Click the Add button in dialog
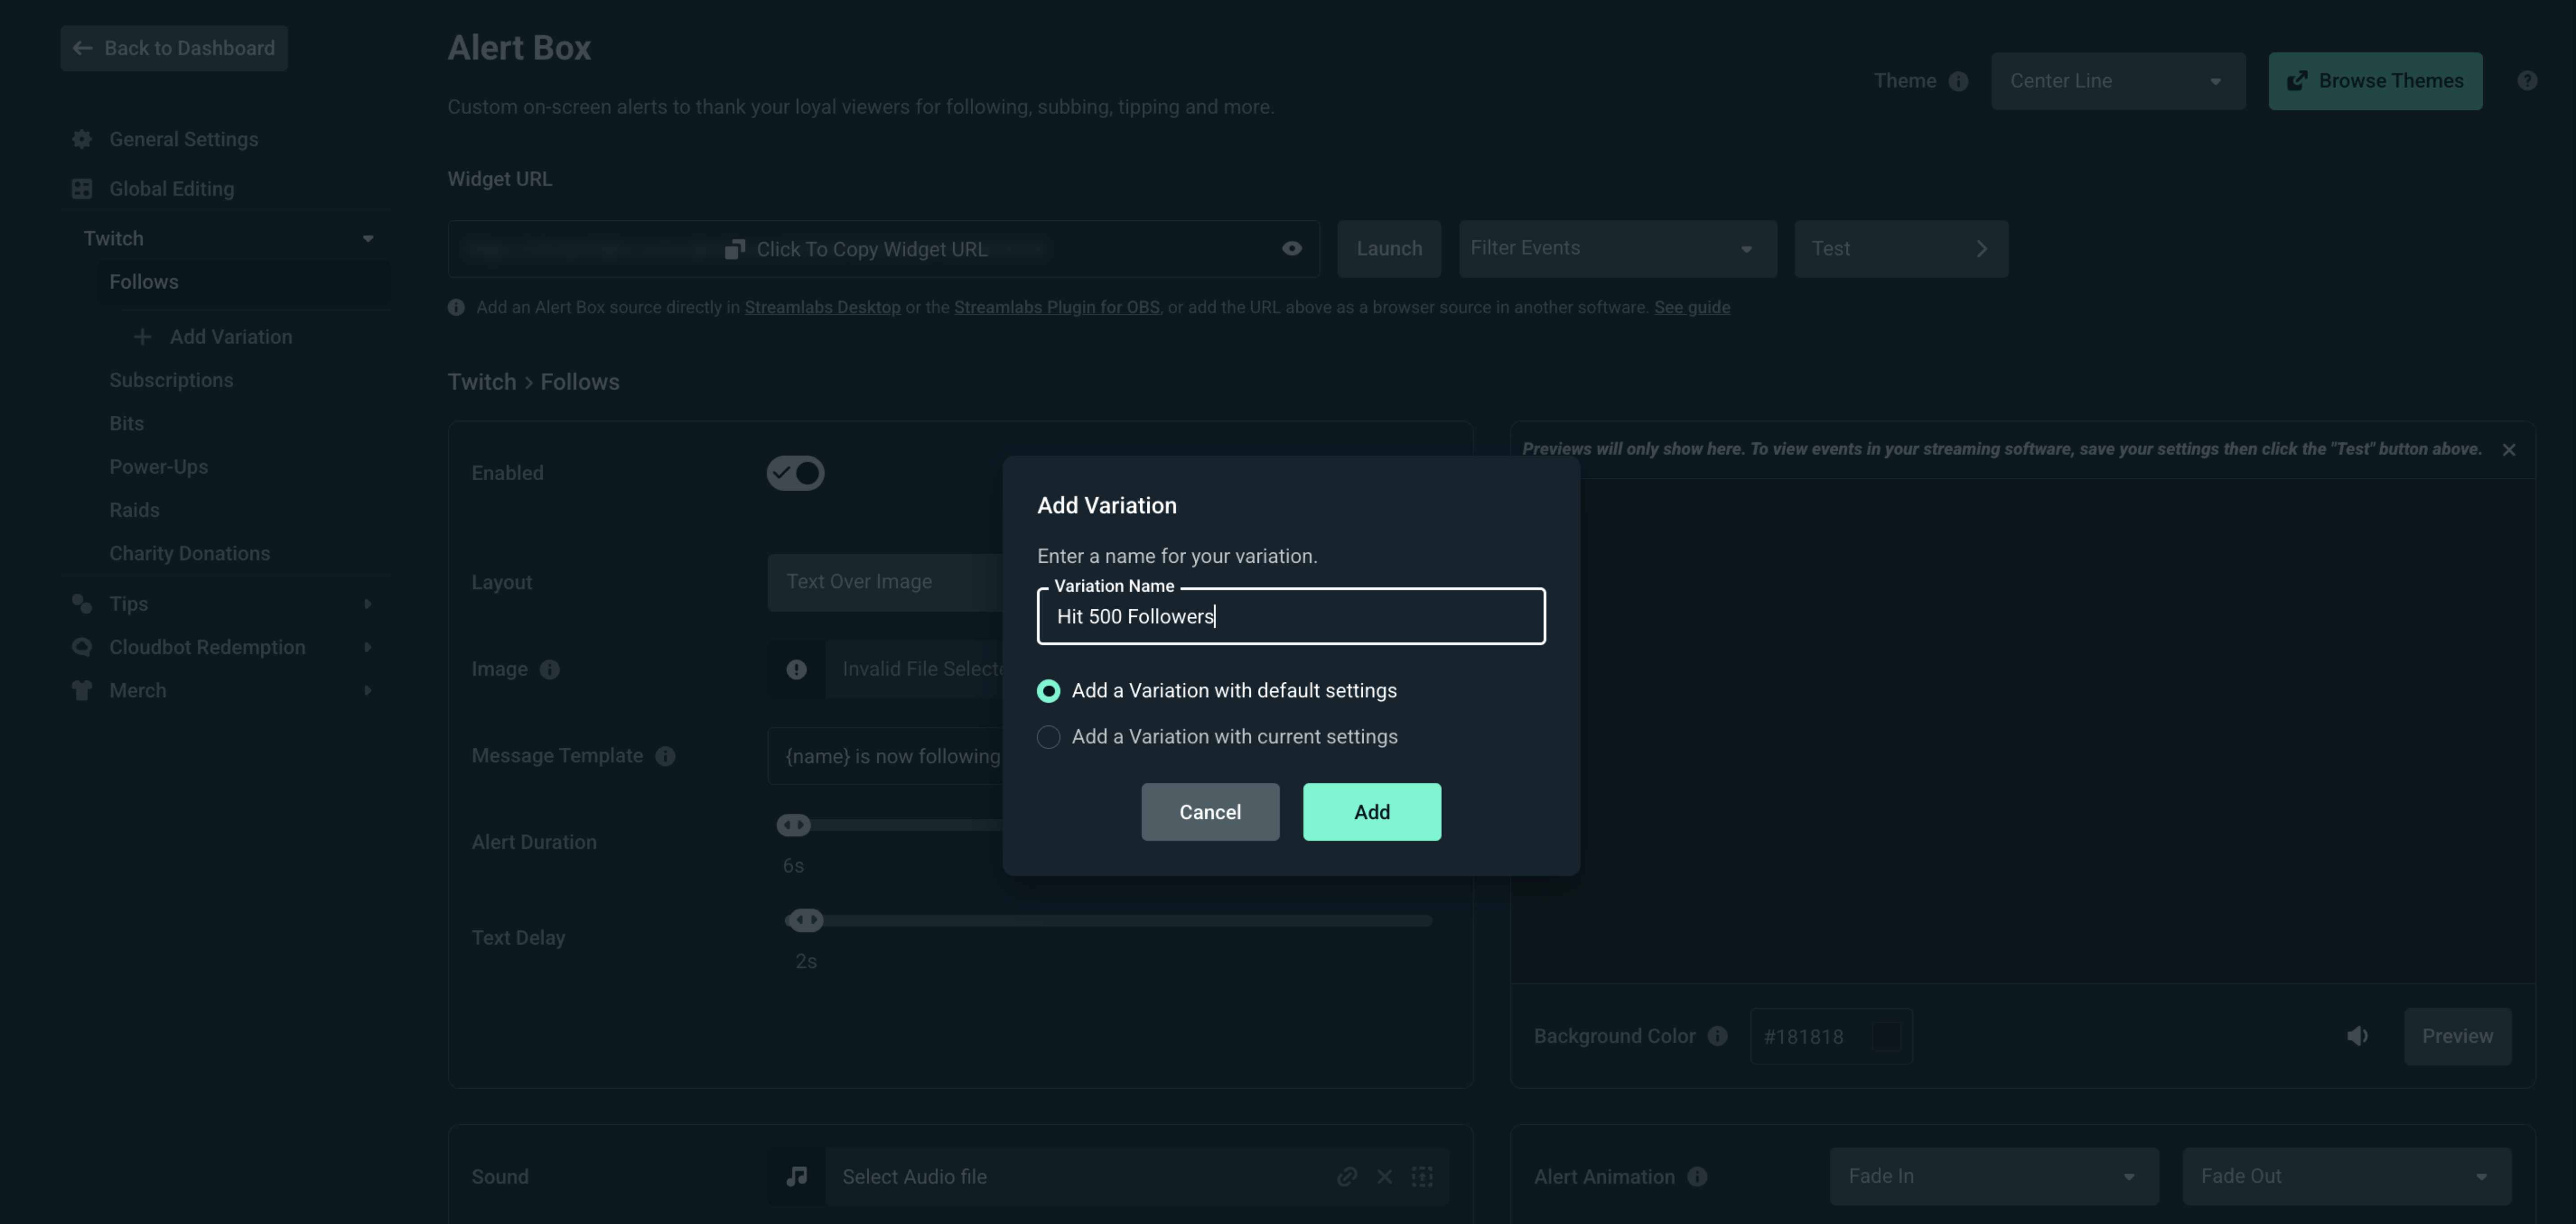2576x1224 pixels. [1371, 812]
